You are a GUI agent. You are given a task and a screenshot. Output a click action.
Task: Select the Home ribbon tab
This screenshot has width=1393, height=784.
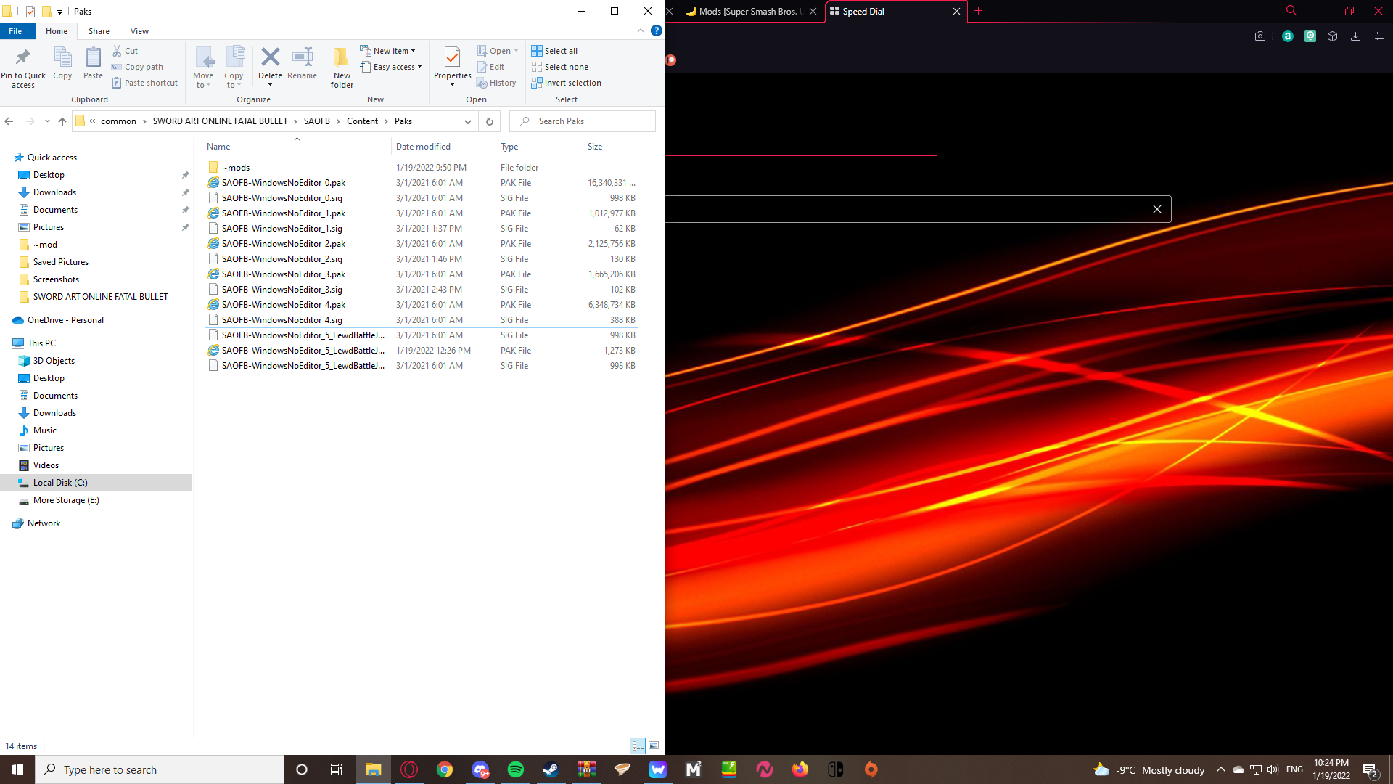tap(57, 31)
